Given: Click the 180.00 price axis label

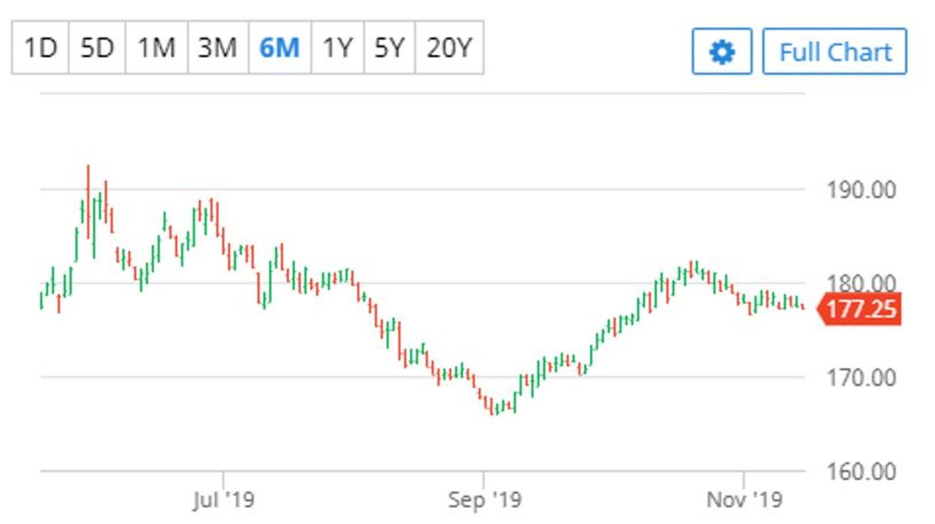Looking at the screenshot, I should (x=861, y=282).
